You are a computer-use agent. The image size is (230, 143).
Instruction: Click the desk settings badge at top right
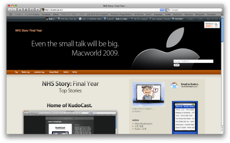[212, 25]
